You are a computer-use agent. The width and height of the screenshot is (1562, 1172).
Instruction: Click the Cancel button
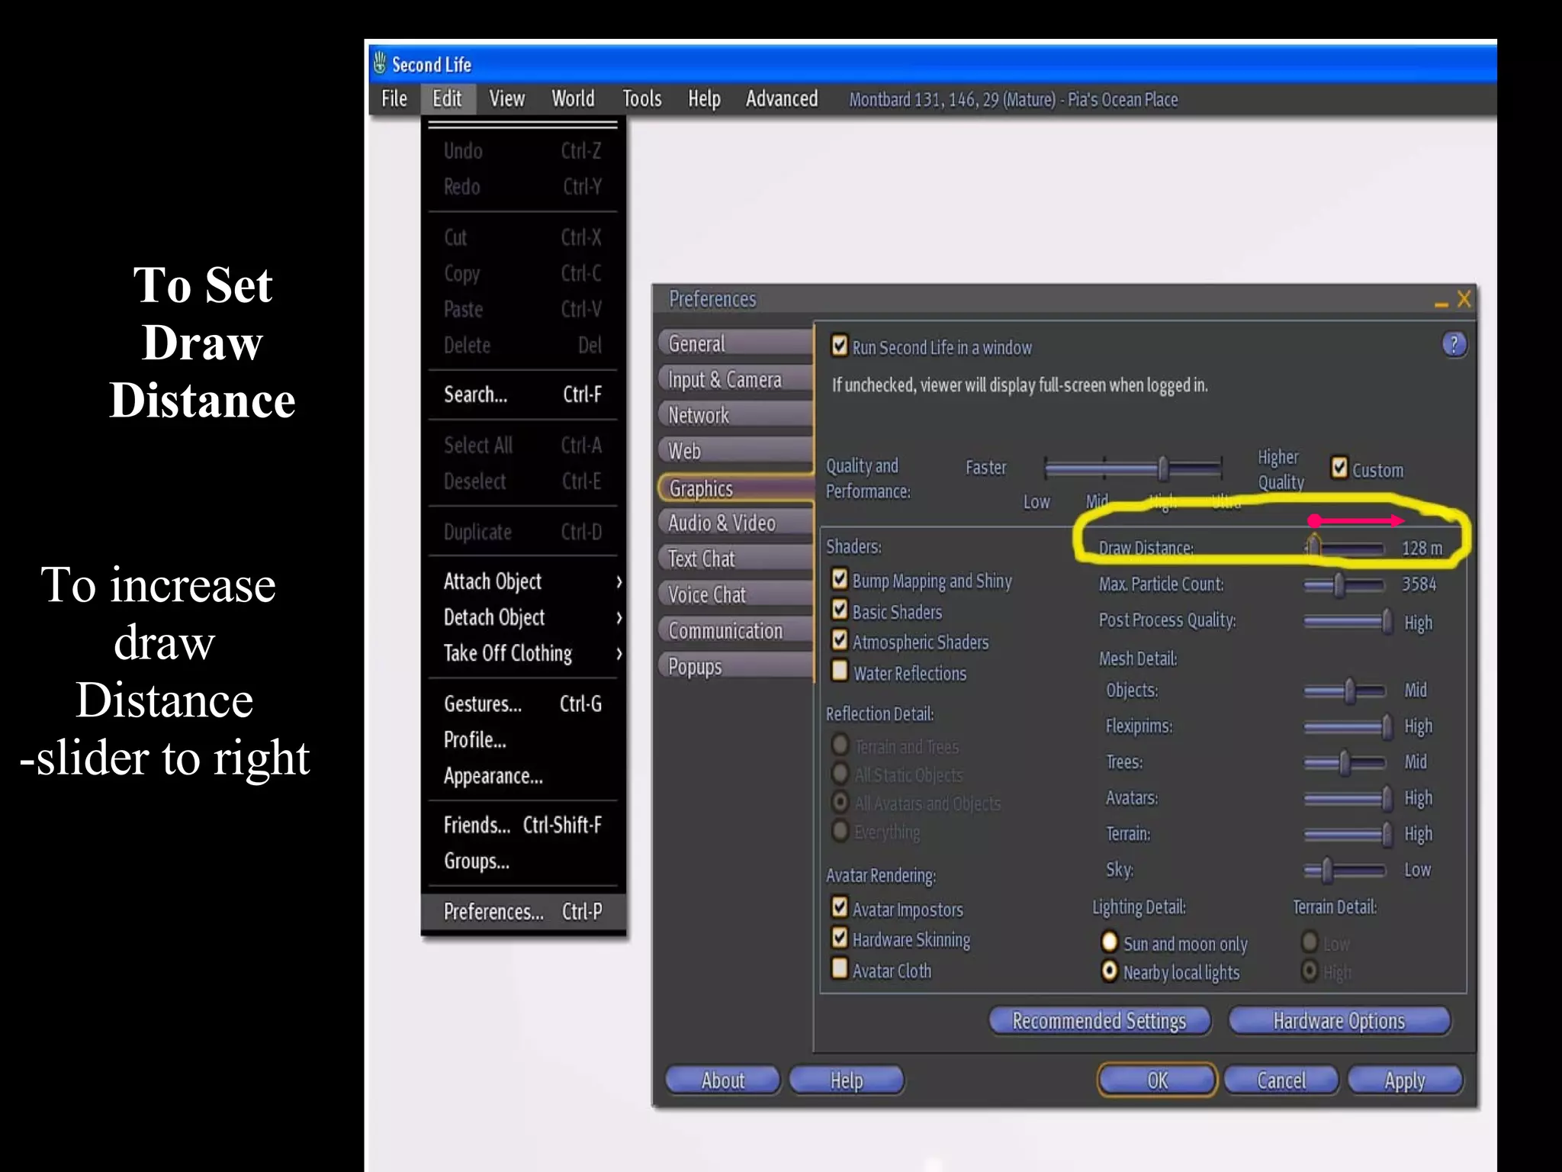[x=1281, y=1080]
